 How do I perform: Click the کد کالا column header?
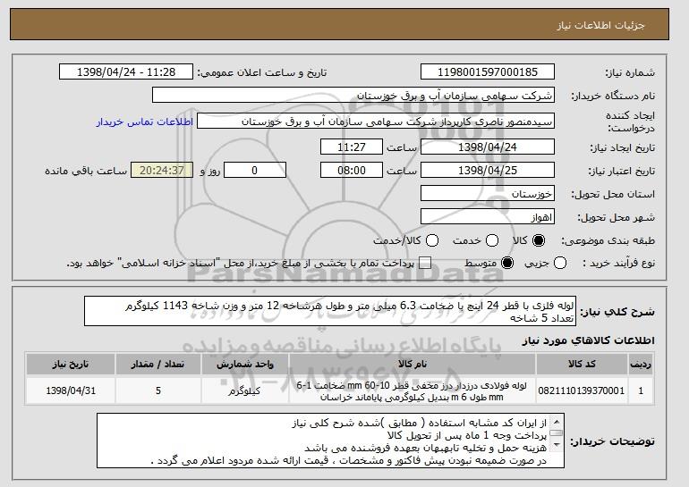pyautogui.click(x=582, y=365)
